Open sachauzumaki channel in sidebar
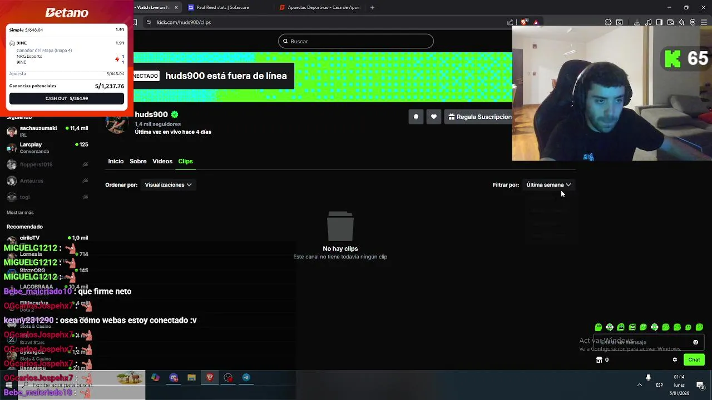Screen dimensions: 712x400 tap(47, 131)
